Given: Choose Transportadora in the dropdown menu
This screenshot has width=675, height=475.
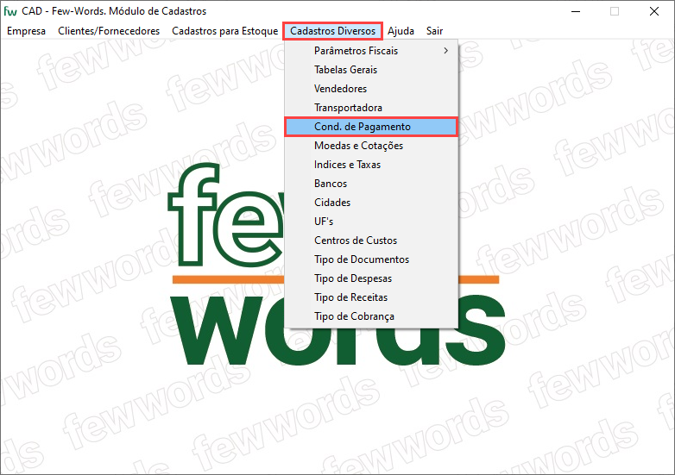Looking at the screenshot, I should (x=371, y=108).
